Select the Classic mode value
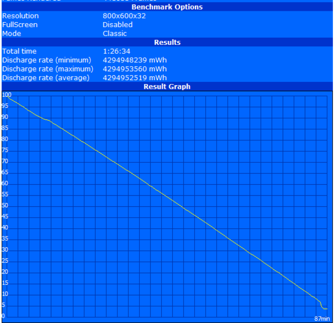 click(114, 33)
